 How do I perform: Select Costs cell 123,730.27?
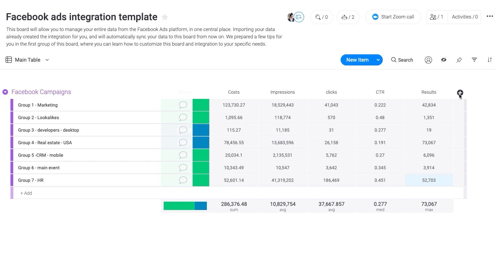tap(234, 105)
